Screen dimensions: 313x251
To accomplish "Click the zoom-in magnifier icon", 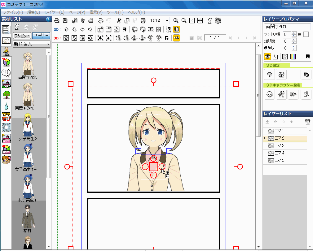I will pos(176,20).
